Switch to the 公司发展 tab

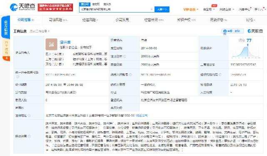point(122,20)
